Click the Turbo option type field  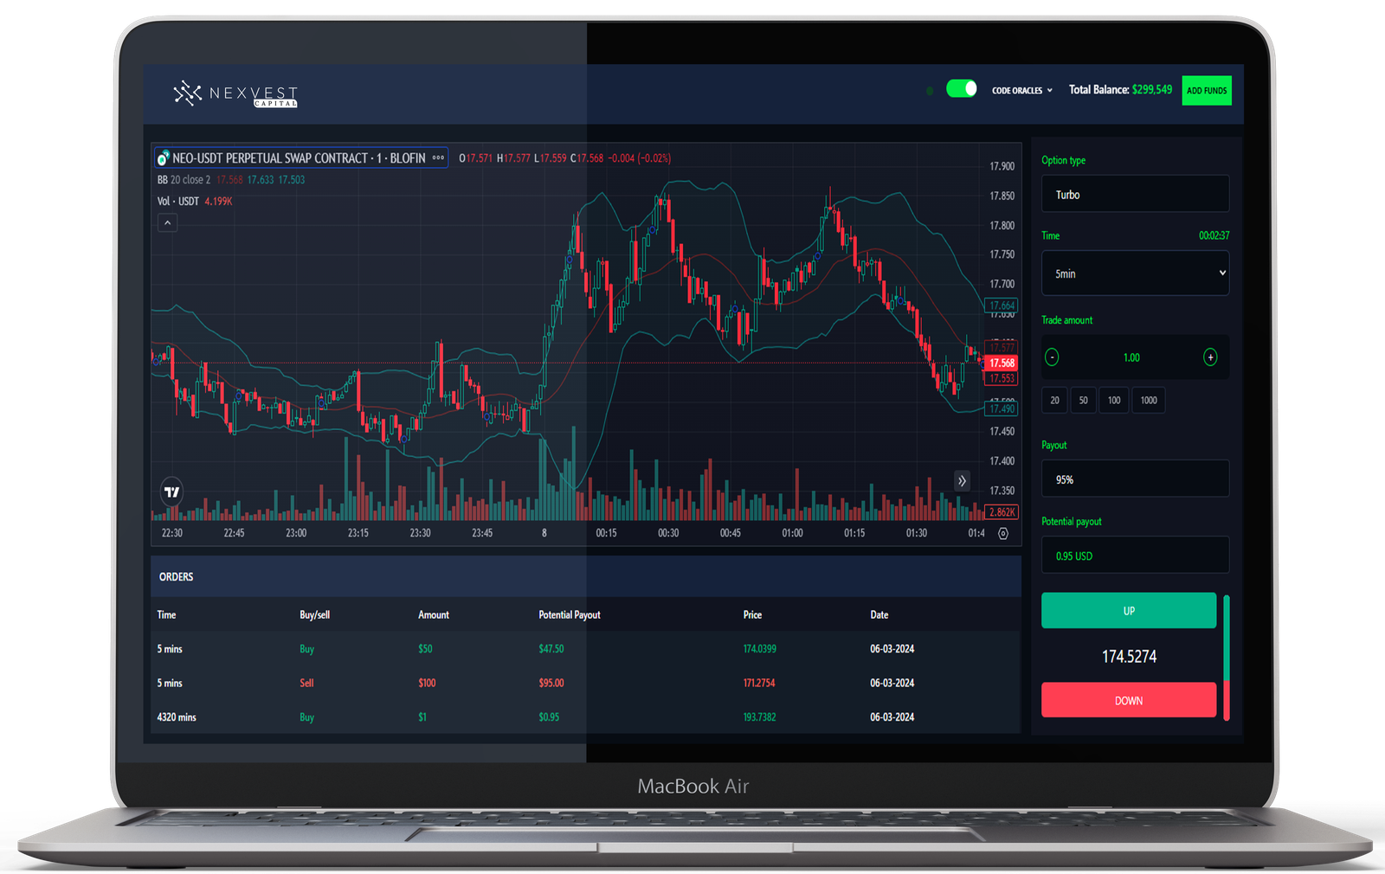tap(1135, 195)
